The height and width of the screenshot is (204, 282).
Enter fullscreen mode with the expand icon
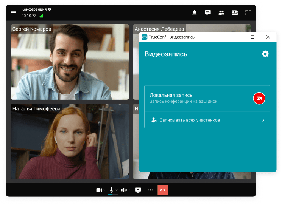click(x=248, y=12)
